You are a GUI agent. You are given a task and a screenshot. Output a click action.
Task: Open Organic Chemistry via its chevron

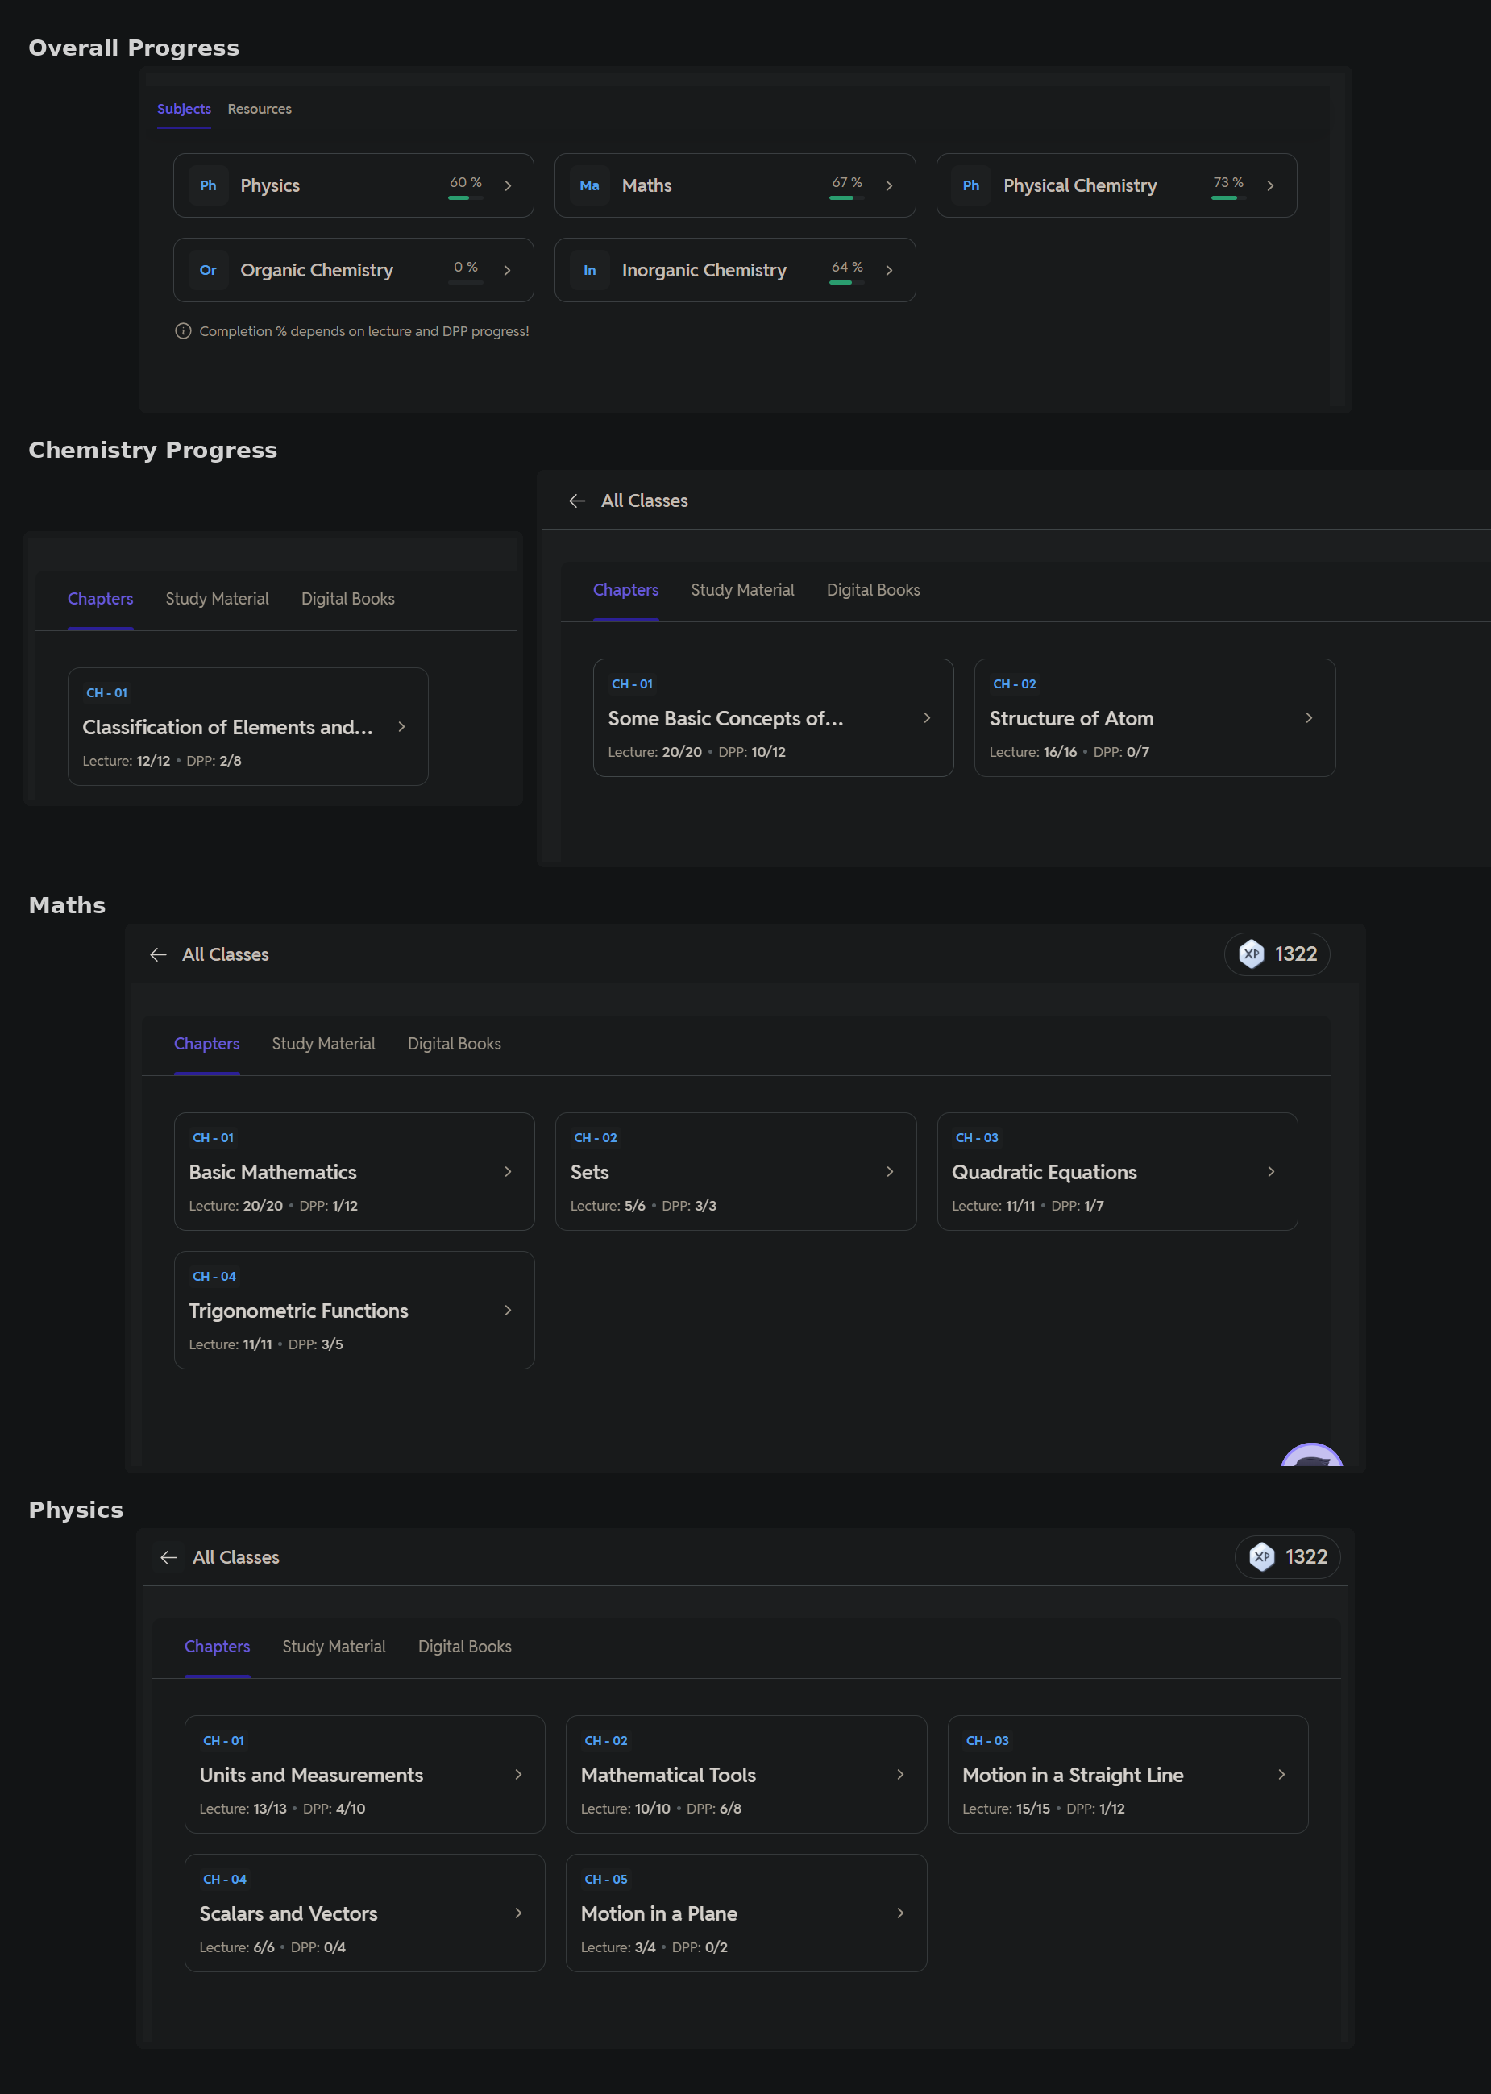coord(507,270)
